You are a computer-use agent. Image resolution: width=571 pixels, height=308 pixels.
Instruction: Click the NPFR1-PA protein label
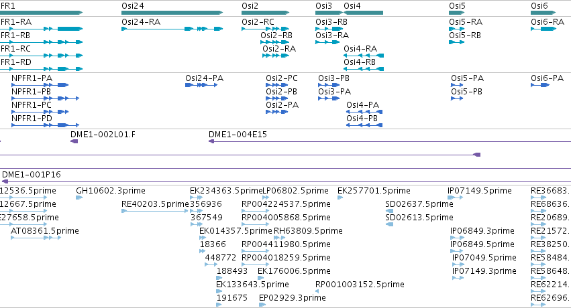click(x=32, y=78)
